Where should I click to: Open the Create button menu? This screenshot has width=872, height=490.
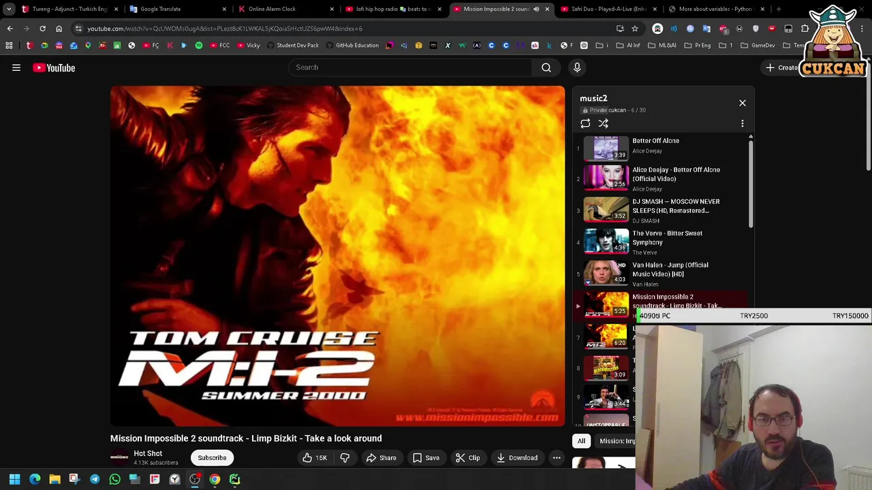[x=782, y=67]
